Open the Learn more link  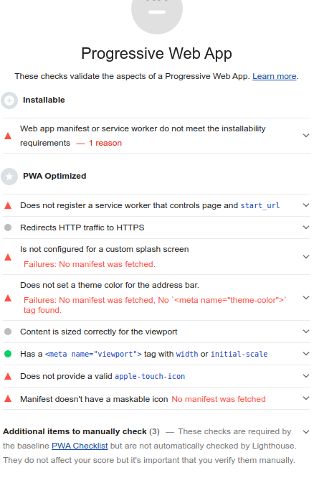tap(275, 76)
